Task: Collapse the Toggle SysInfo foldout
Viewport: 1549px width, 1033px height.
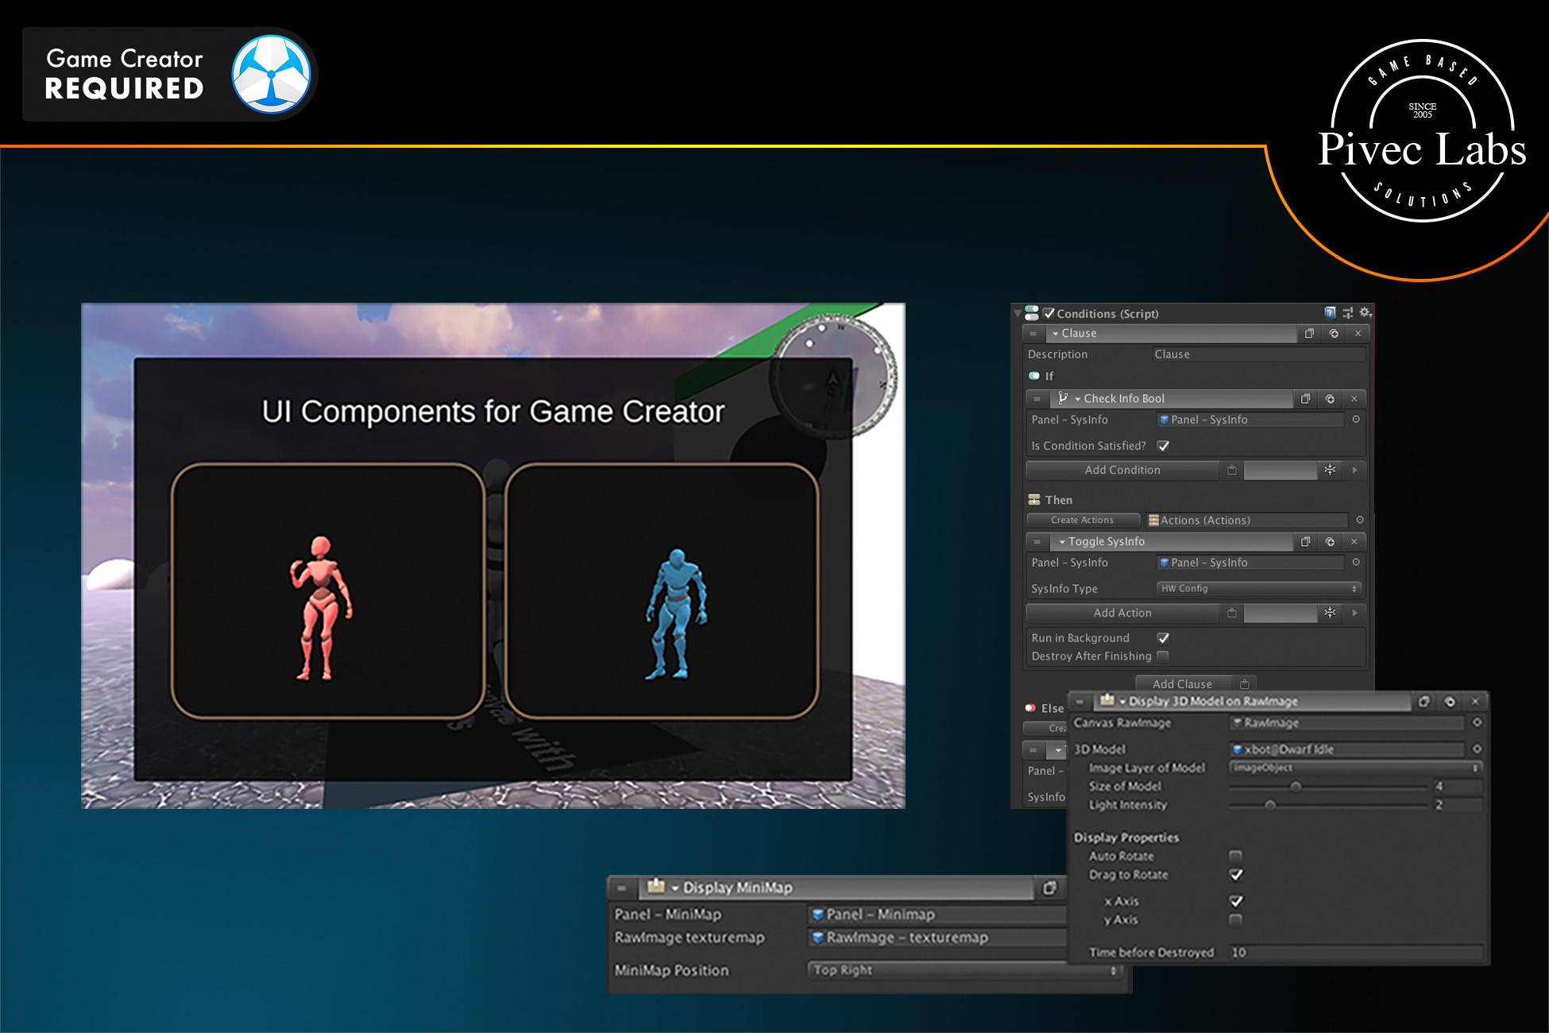Action: click(x=1062, y=542)
